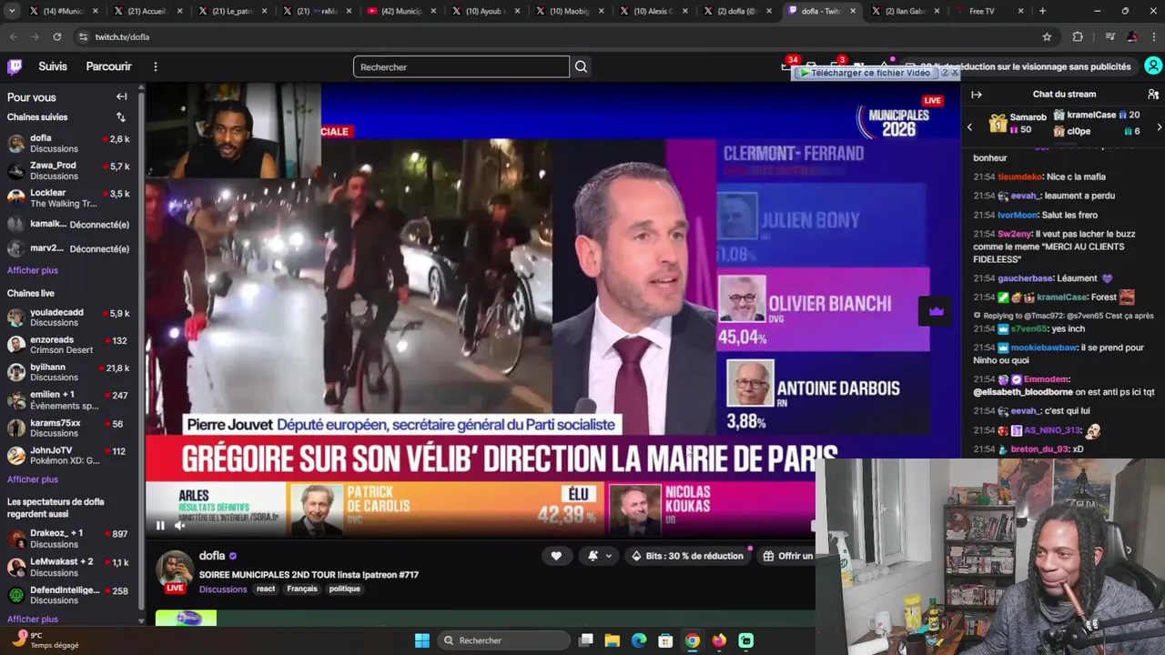Click the Rechercher search field on Twitch
This screenshot has height=655, width=1165.
[x=461, y=66]
